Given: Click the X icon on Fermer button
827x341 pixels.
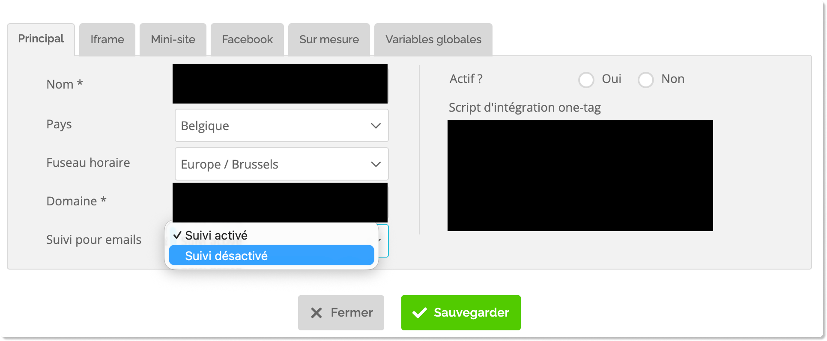Looking at the screenshot, I should tap(316, 313).
